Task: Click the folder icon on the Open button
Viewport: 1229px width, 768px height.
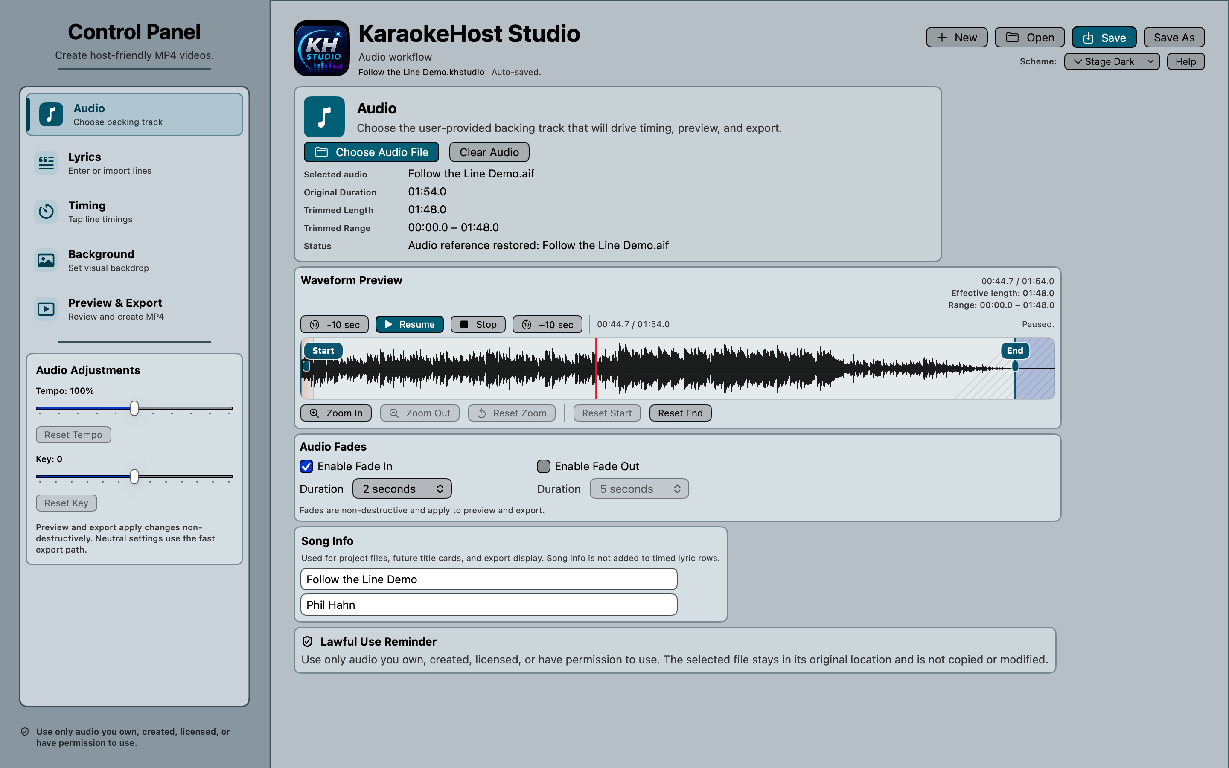Action: click(1012, 38)
